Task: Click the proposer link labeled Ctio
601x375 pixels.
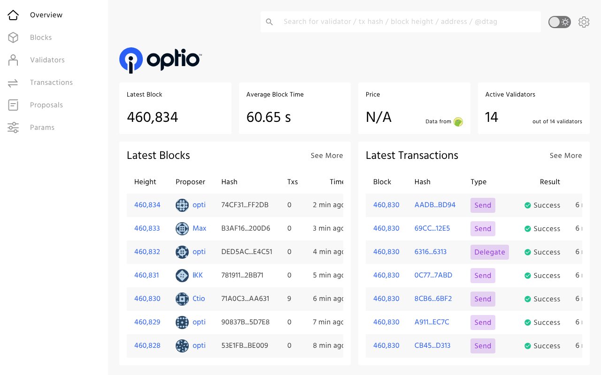Action: 199,299
